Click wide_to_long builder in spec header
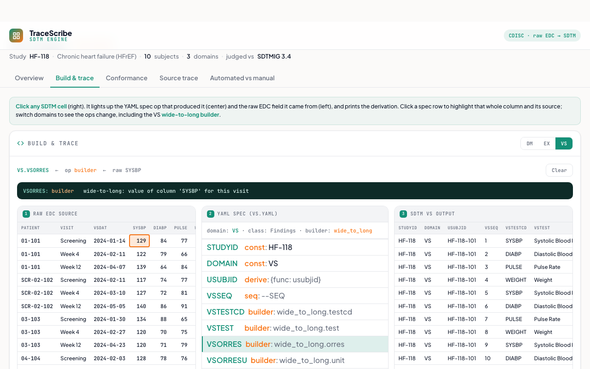 pos(353,231)
